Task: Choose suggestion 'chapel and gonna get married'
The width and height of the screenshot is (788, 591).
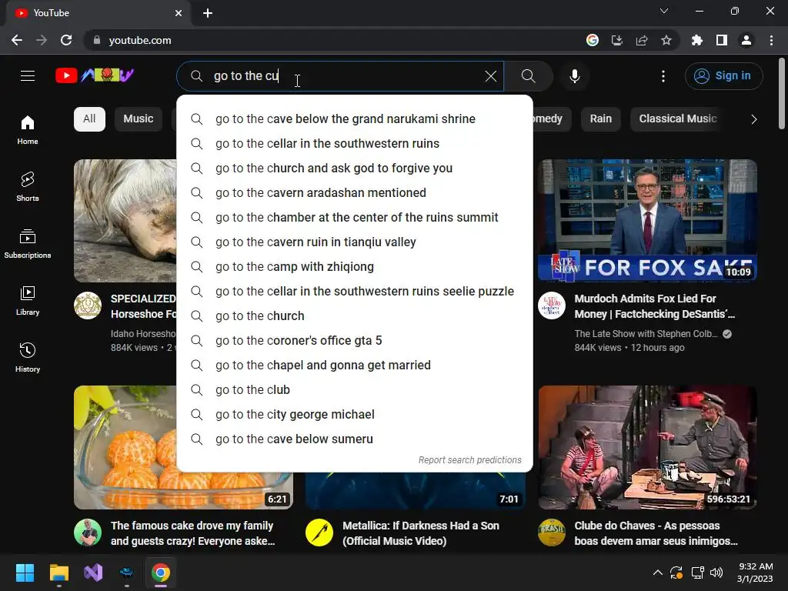Action: 355,366
